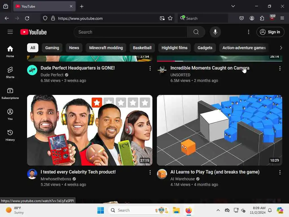The image size is (289, 217).
Task: Open options for AI Learns to Play Tag
Action: [x=280, y=172]
